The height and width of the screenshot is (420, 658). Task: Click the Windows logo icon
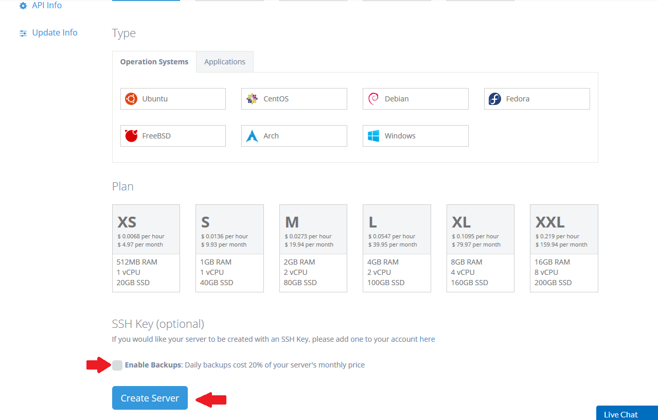pos(374,136)
